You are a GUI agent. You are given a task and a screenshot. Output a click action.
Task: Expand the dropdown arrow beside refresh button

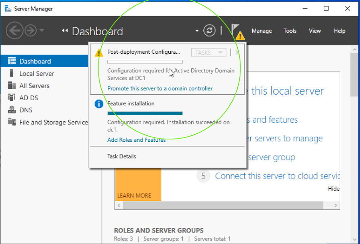click(x=197, y=31)
